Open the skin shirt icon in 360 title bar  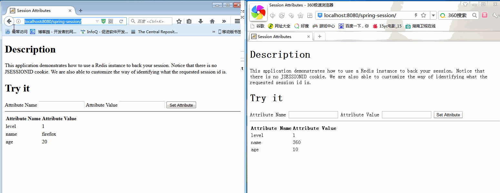[x=465, y=4]
